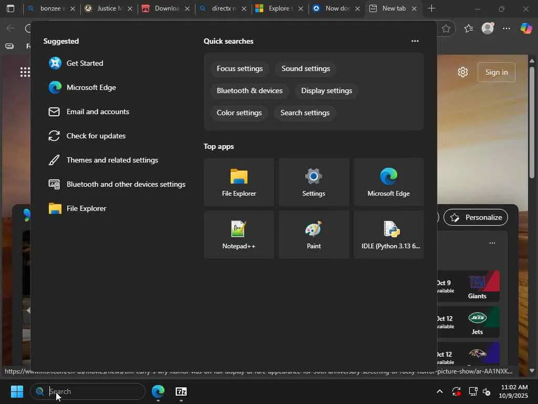538x404 pixels.
Task: Close the New tab browser tab
Action: click(414, 8)
